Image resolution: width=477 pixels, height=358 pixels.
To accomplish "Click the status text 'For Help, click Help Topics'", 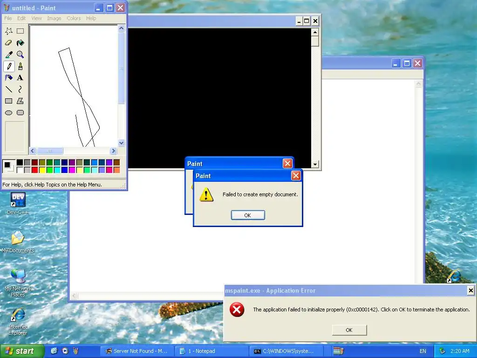I will click(x=52, y=185).
